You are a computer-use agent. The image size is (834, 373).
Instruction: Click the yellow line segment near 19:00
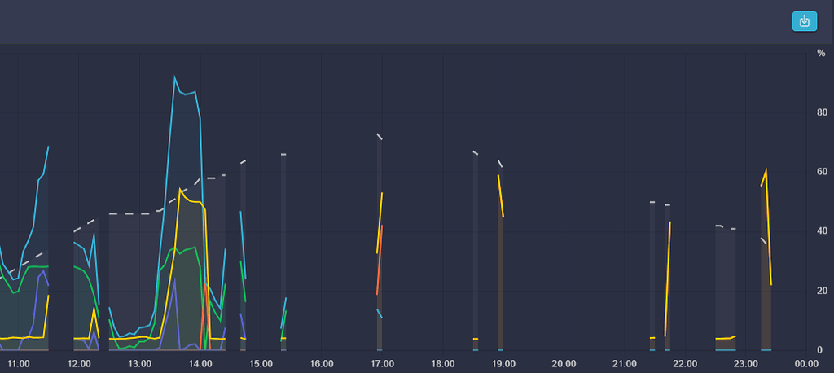501,195
